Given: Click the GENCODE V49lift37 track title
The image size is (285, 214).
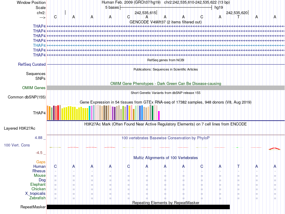Looking at the screenshot, I should pos(165,22).
